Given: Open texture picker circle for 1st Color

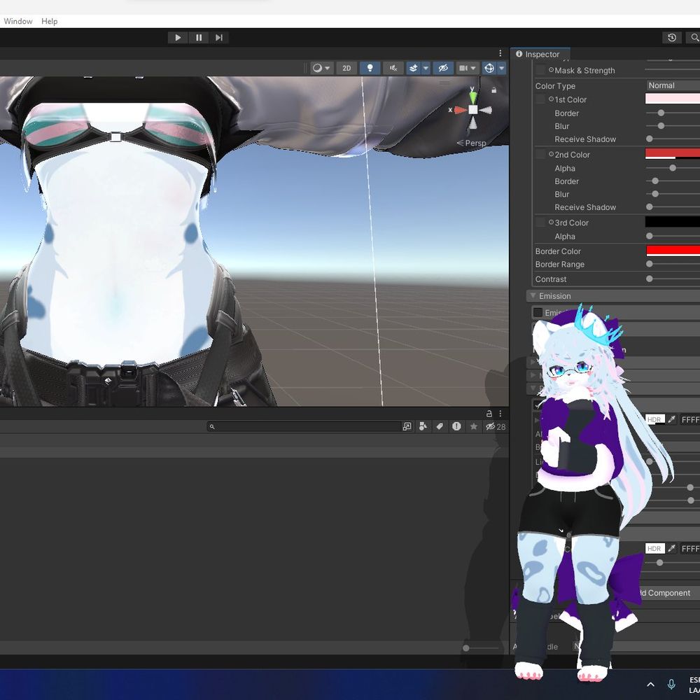Looking at the screenshot, I should click(x=551, y=99).
